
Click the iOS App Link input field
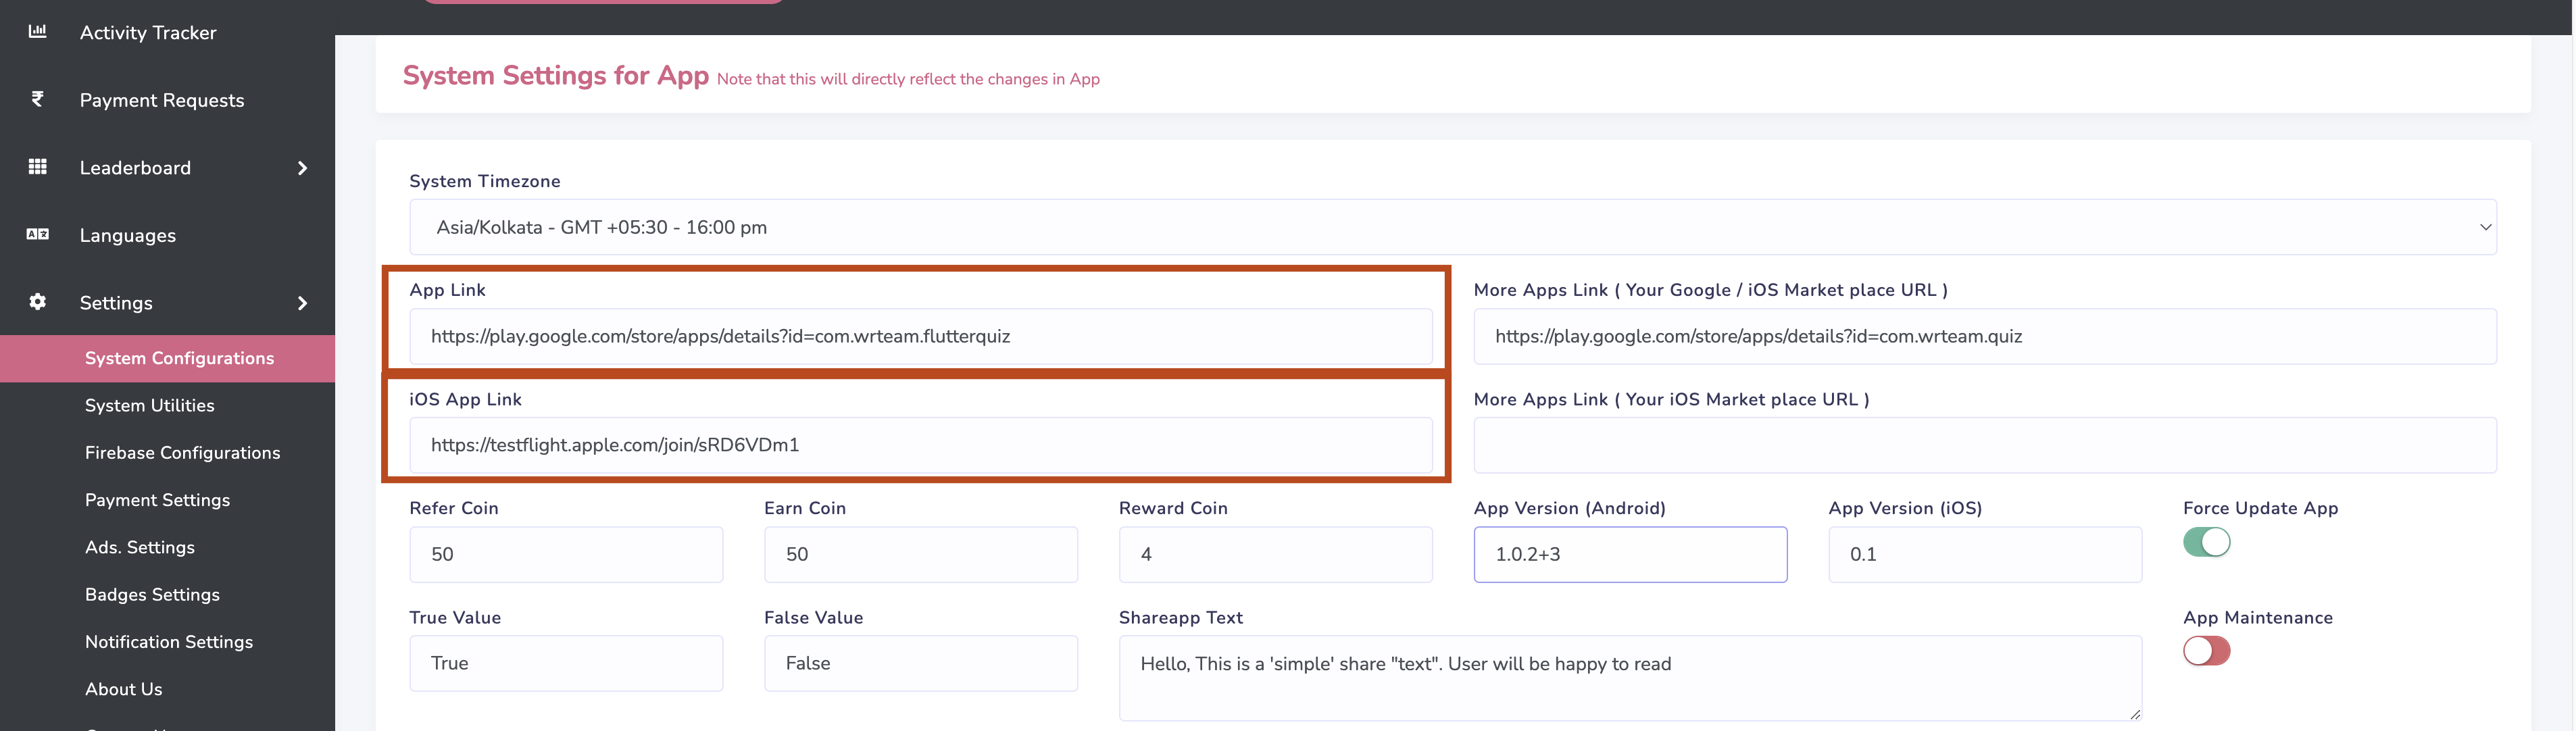tap(920, 445)
